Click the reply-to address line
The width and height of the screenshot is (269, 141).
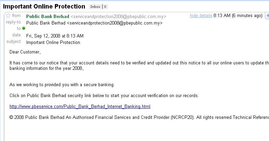[94, 23]
